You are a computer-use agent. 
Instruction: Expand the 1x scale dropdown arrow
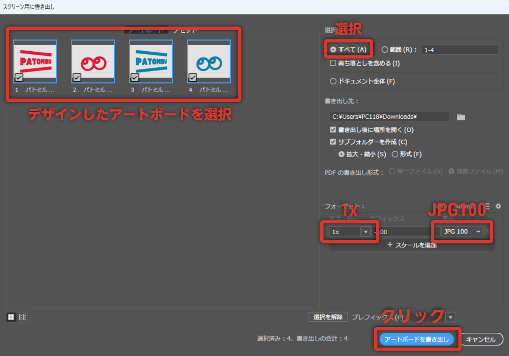pyautogui.click(x=365, y=231)
